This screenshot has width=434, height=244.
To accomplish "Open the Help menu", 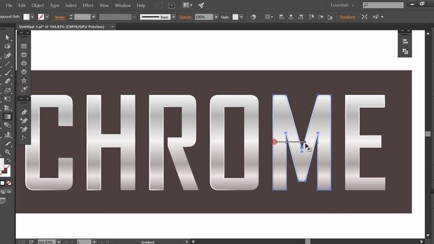I will pyautogui.click(x=141, y=5).
